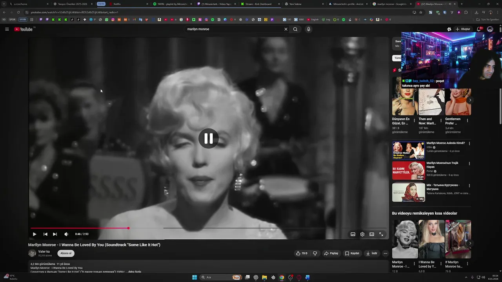Skip to the next video
The height and width of the screenshot is (282, 502).
55,234
